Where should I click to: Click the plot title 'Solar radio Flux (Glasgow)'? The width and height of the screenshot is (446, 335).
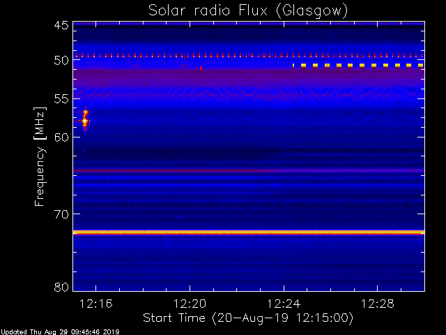pos(248,10)
